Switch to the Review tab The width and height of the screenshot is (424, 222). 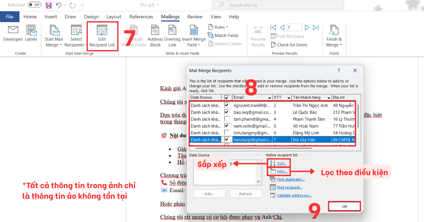[x=195, y=17]
